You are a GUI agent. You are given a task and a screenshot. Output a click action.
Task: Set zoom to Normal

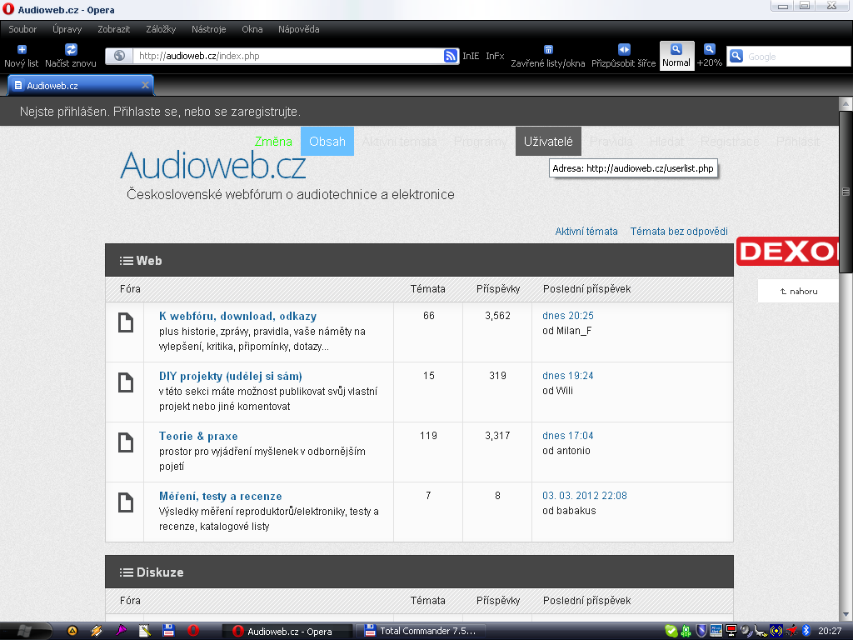(676, 56)
